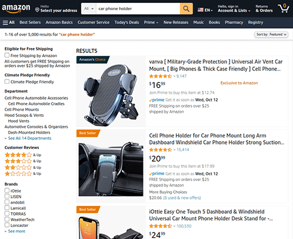Filter by 3 stars & Up

pos(23,161)
